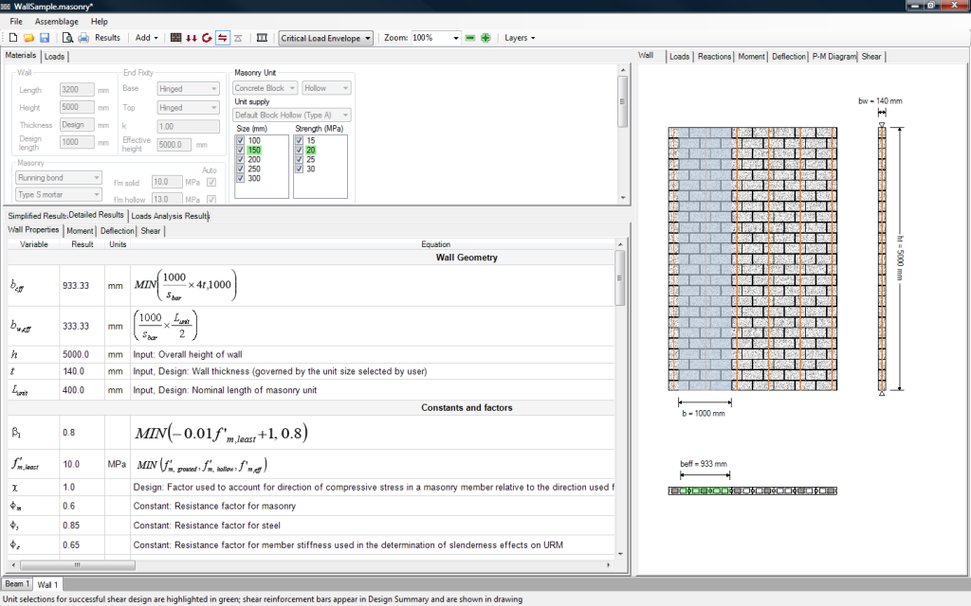Click the Results toolbar button
This screenshot has height=606, width=971.
pos(107,38)
